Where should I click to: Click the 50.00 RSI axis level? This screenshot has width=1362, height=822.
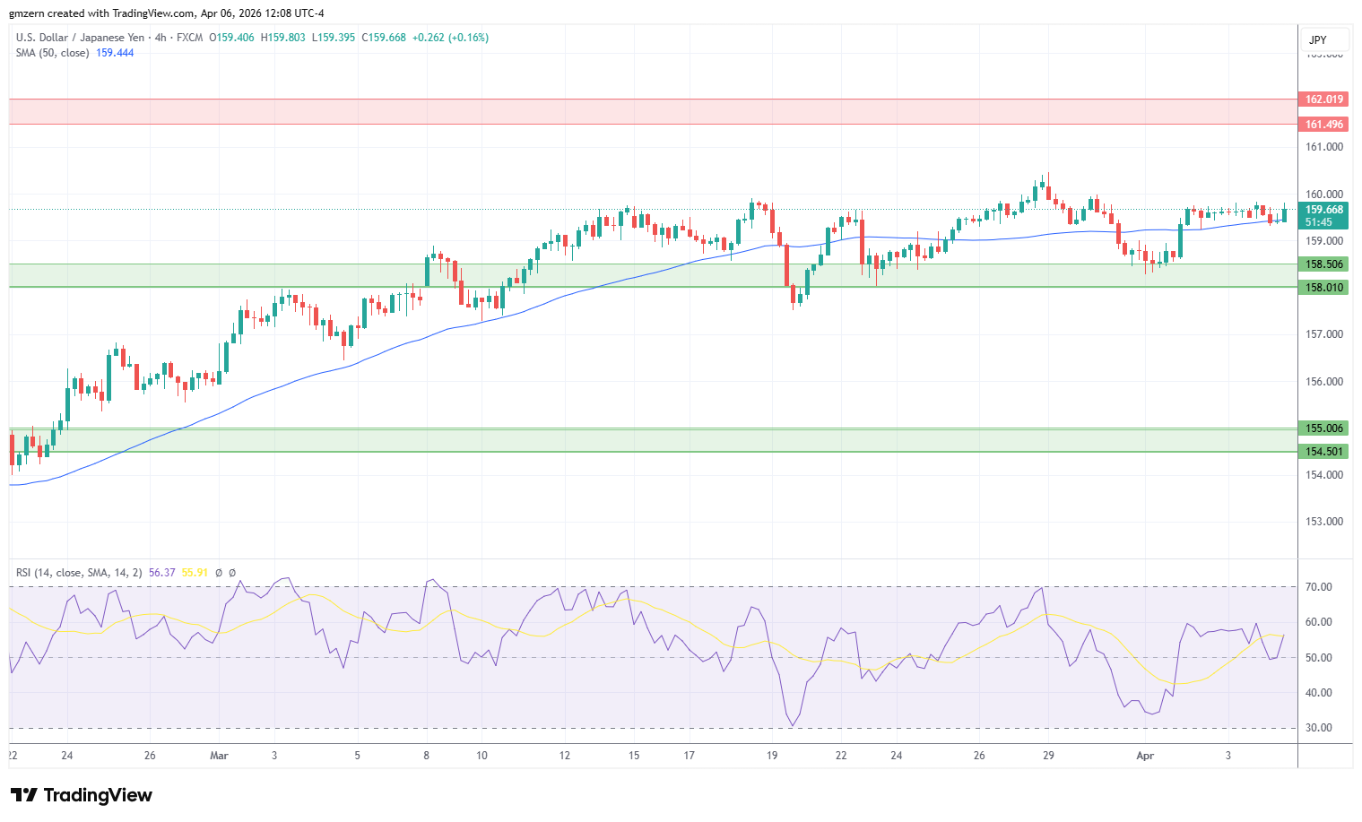click(x=1319, y=658)
